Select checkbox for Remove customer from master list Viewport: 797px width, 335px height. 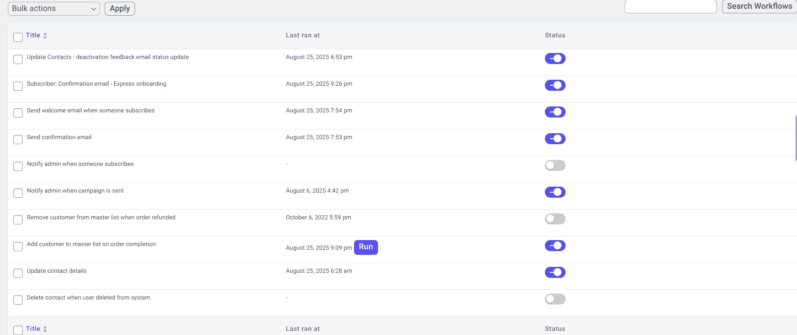tap(18, 220)
